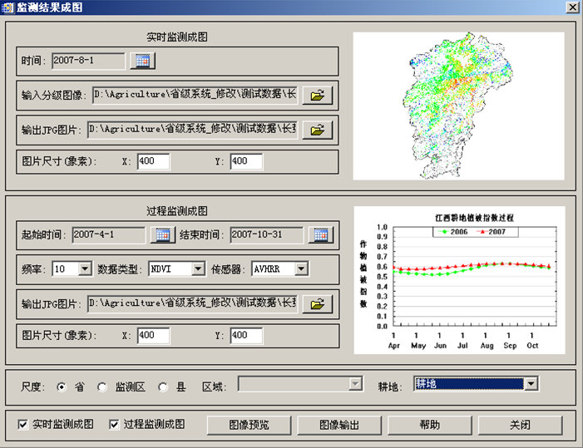Image resolution: width=583 pixels, height=448 pixels.
Task: Click the real-time image size Y field
Action: (x=246, y=161)
